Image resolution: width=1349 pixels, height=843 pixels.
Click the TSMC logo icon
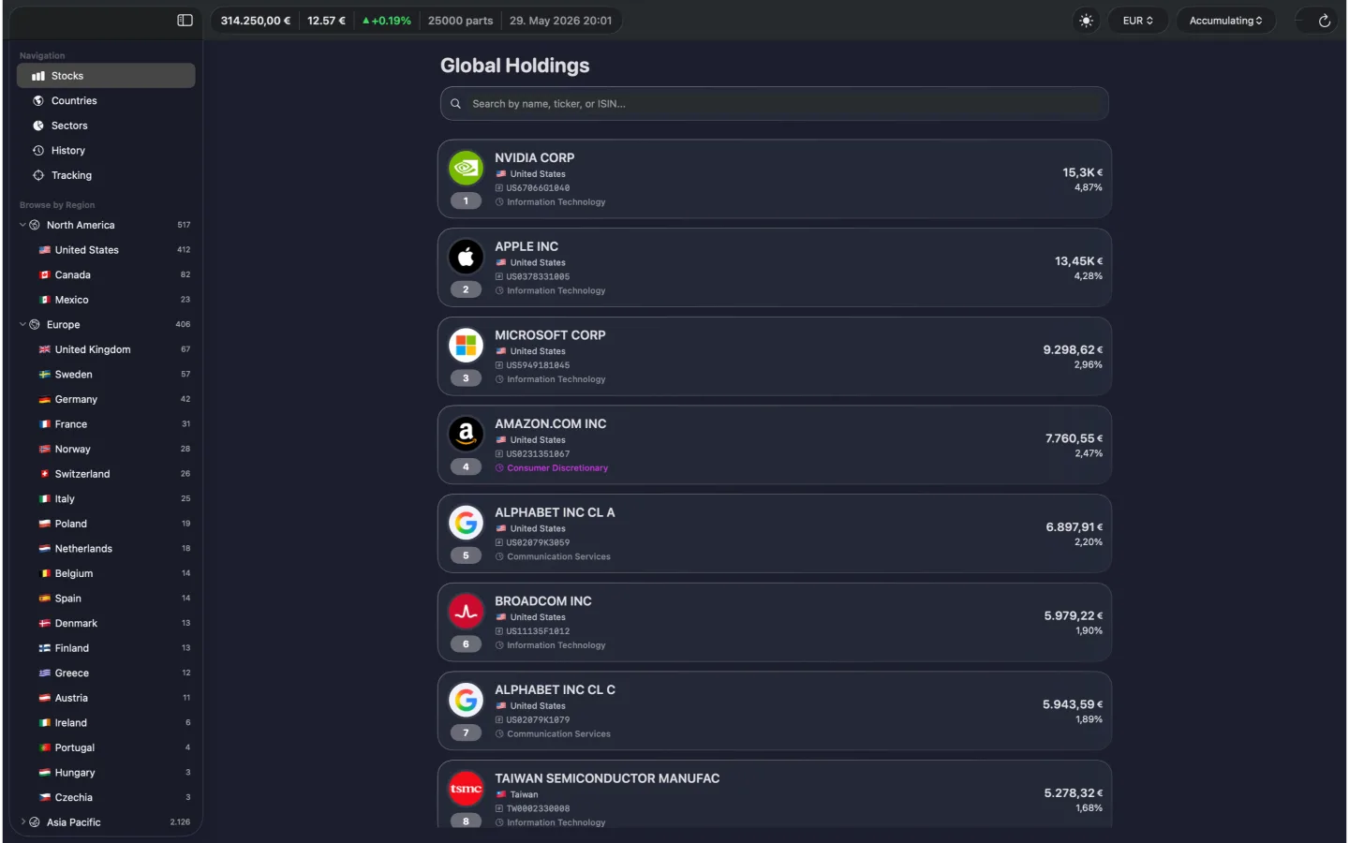pos(466,789)
